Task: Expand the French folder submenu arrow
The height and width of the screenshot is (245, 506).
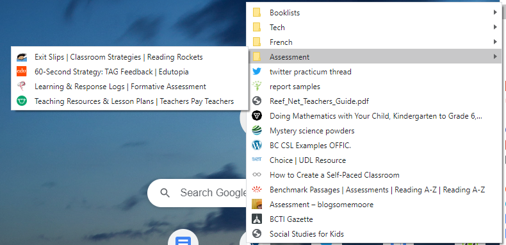Action: coord(495,42)
